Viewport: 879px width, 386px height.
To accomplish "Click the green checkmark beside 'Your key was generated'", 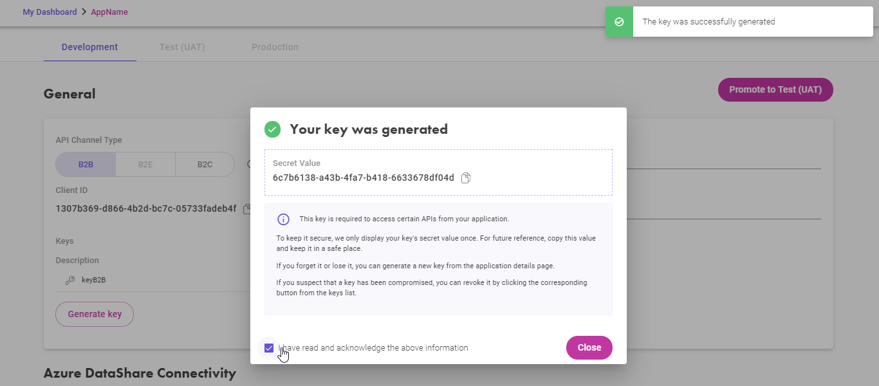I will pyautogui.click(x=273, y=129).
